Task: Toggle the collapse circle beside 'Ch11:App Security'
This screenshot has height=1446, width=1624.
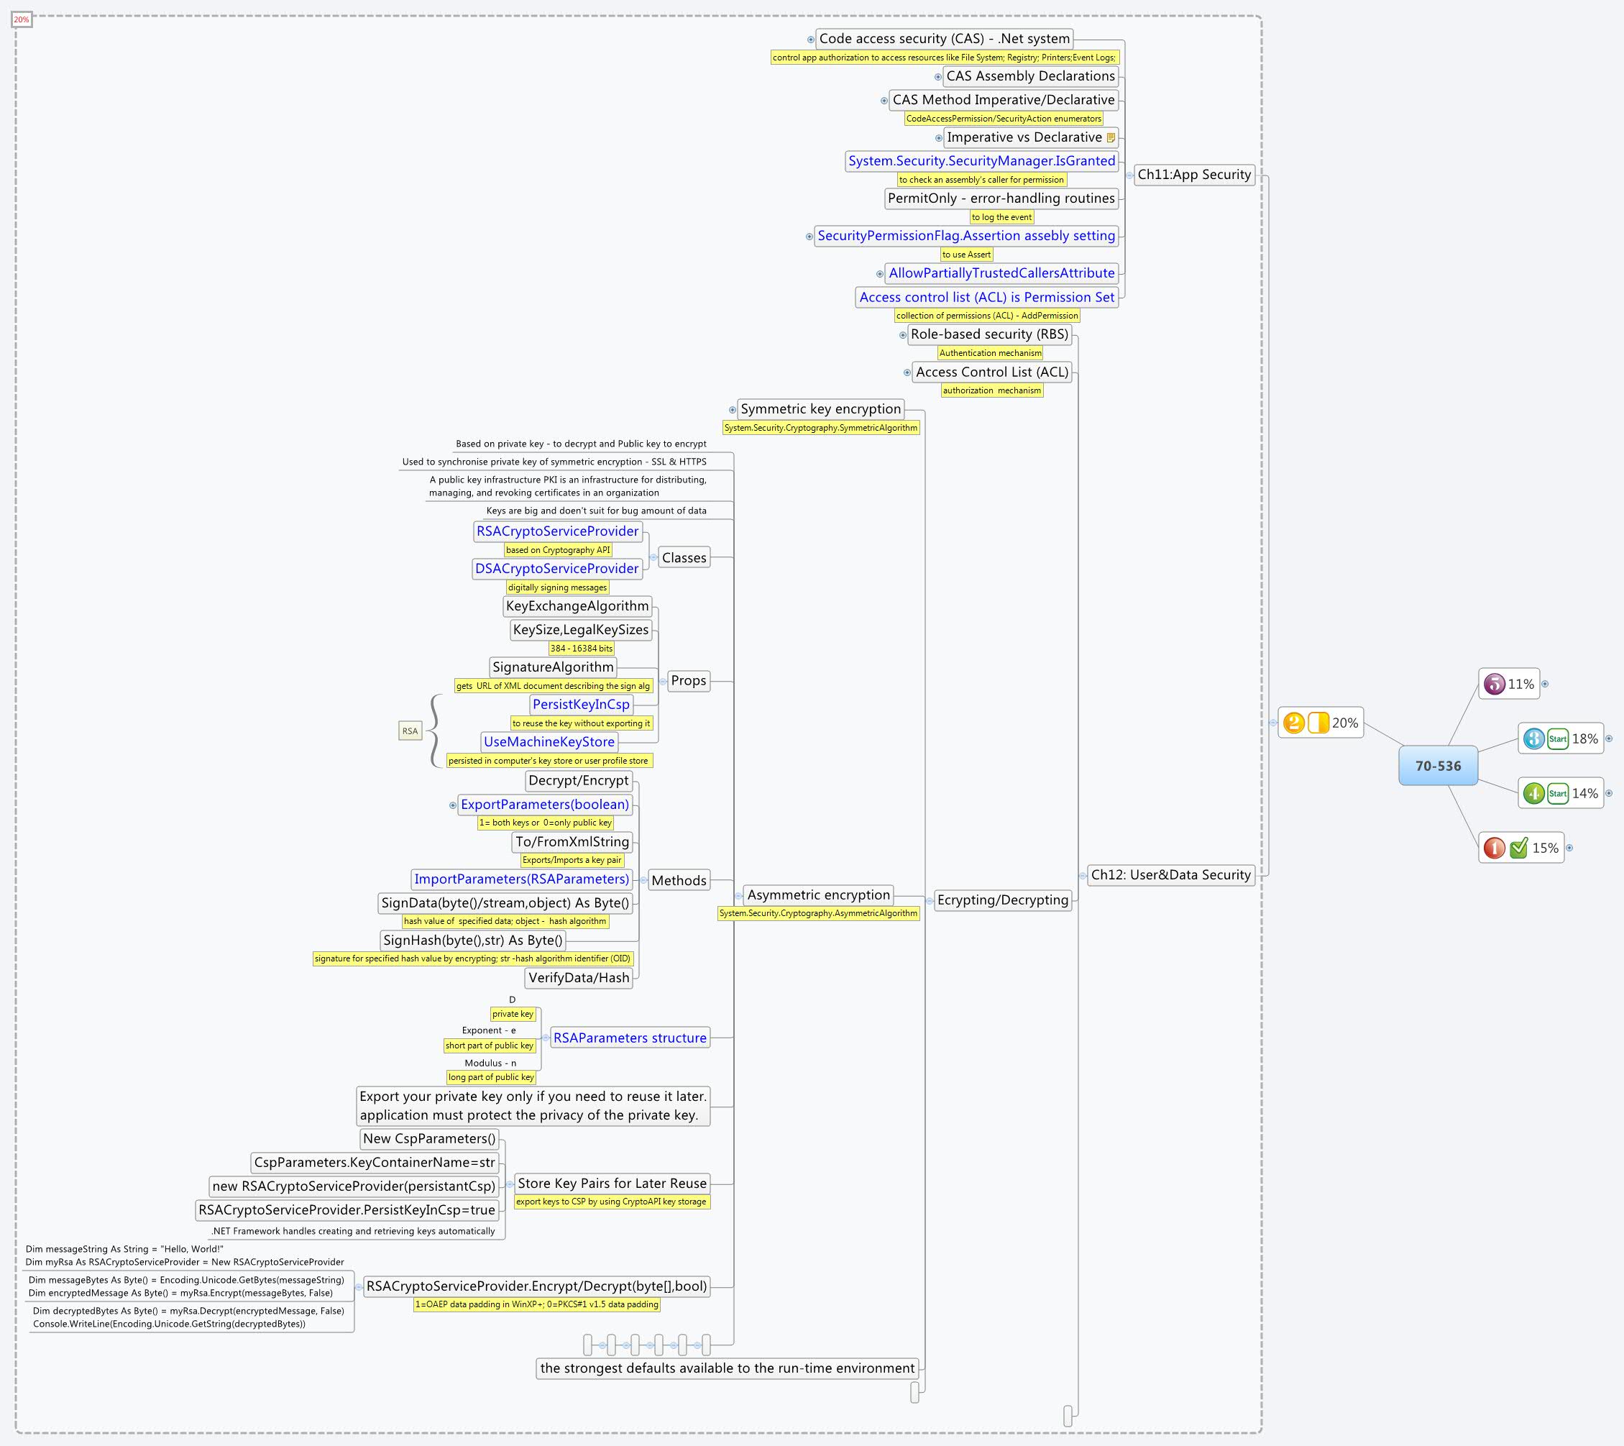Action: [x=1132, y=175]
